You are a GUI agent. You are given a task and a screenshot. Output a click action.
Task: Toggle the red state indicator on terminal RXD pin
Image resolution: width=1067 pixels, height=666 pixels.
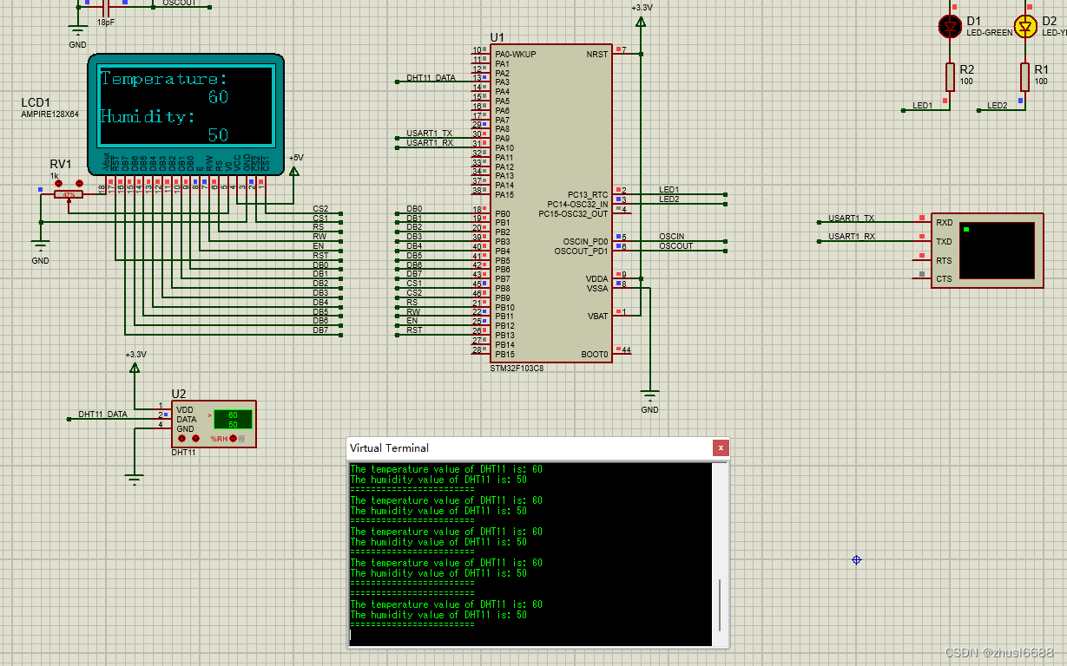point(920,219)
